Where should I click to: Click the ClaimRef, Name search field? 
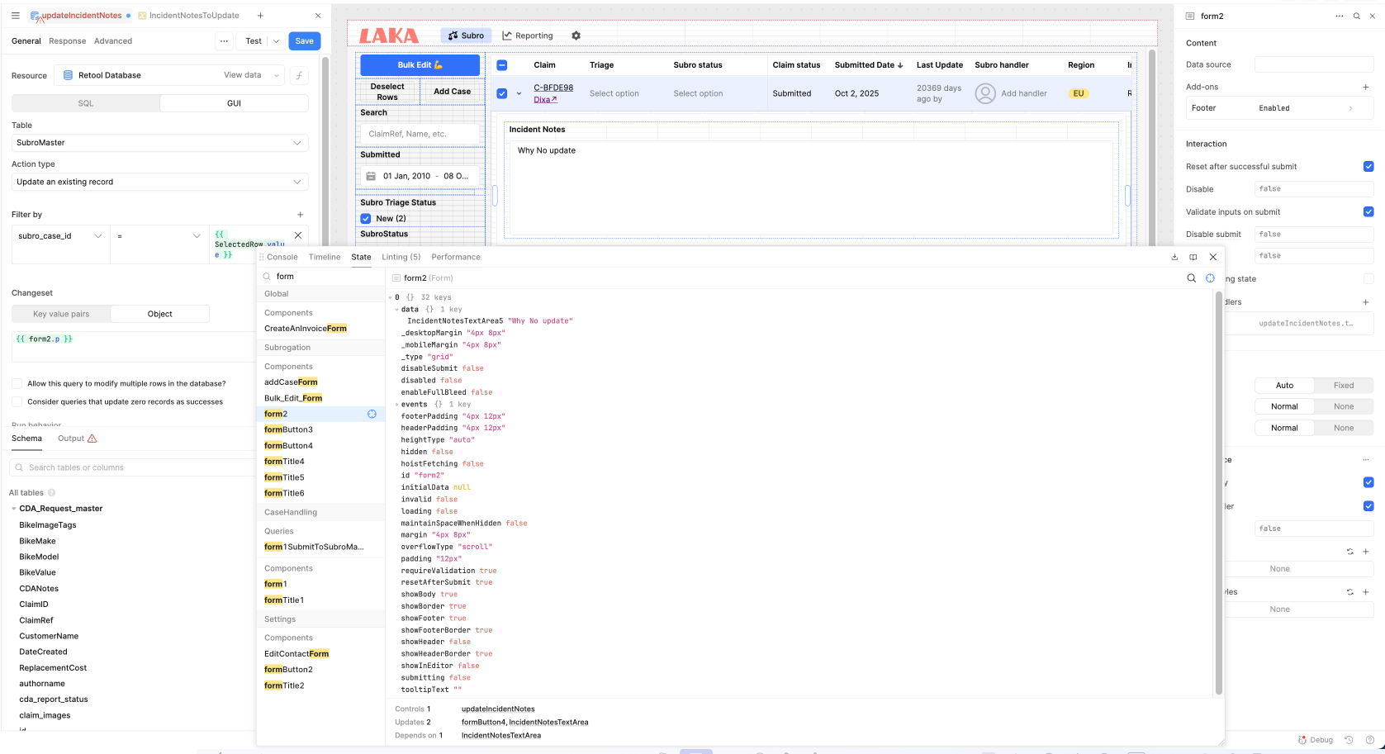(420, 134)
